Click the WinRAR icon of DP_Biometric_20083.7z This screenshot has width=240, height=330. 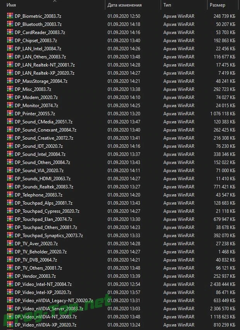pyautogui.click(x=10, y=16)
